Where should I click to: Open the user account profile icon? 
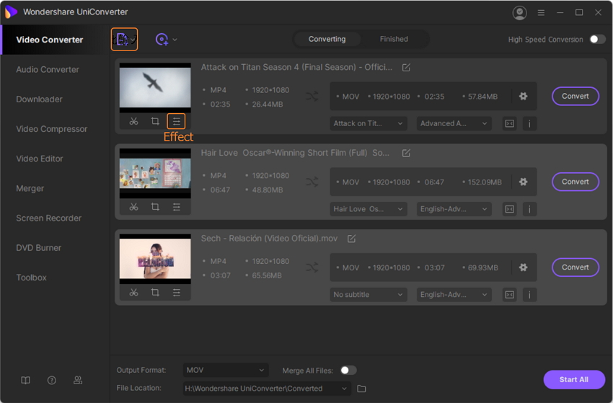click(519, 13)
